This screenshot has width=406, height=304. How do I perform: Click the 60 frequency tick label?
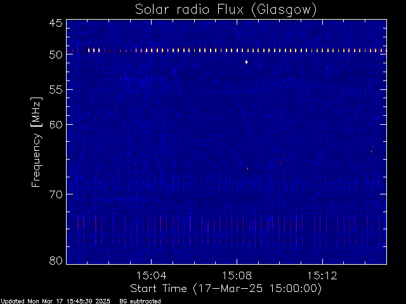pyautogui.click(x=56, y=125)
